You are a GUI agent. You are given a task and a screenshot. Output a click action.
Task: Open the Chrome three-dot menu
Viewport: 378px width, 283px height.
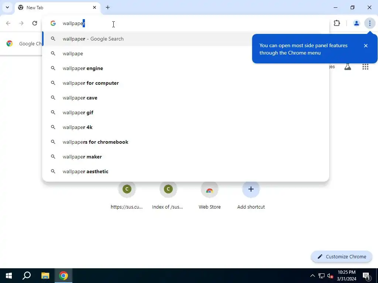(x=370, y=23)
